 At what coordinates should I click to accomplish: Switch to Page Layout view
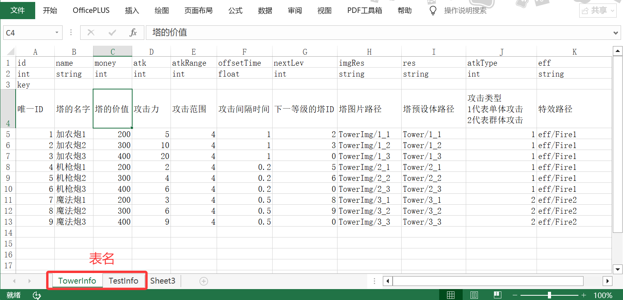click(474, 295)
